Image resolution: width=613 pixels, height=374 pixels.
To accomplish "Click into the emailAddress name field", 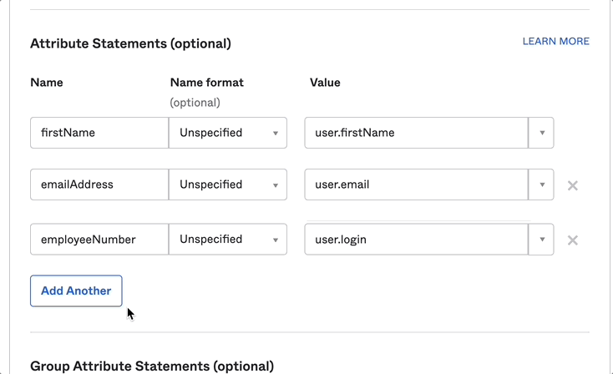I will coord(99,184).
